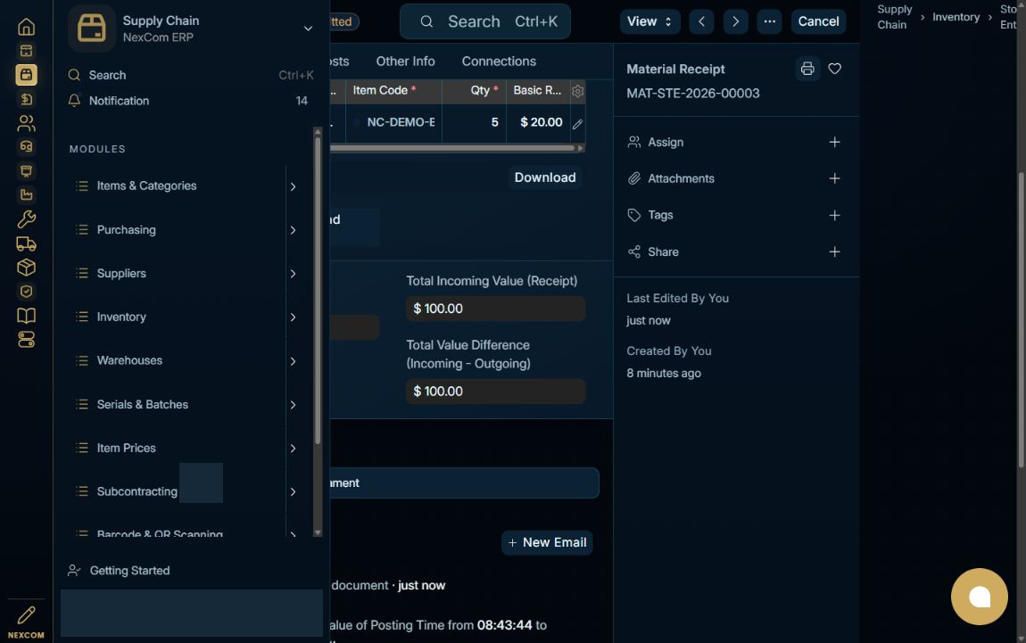Go to previous document arrow
The width and height of the screenshot is (1026, 643).
click(x=701, y=21)
